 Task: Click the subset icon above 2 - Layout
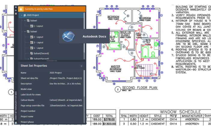point(28,32)
